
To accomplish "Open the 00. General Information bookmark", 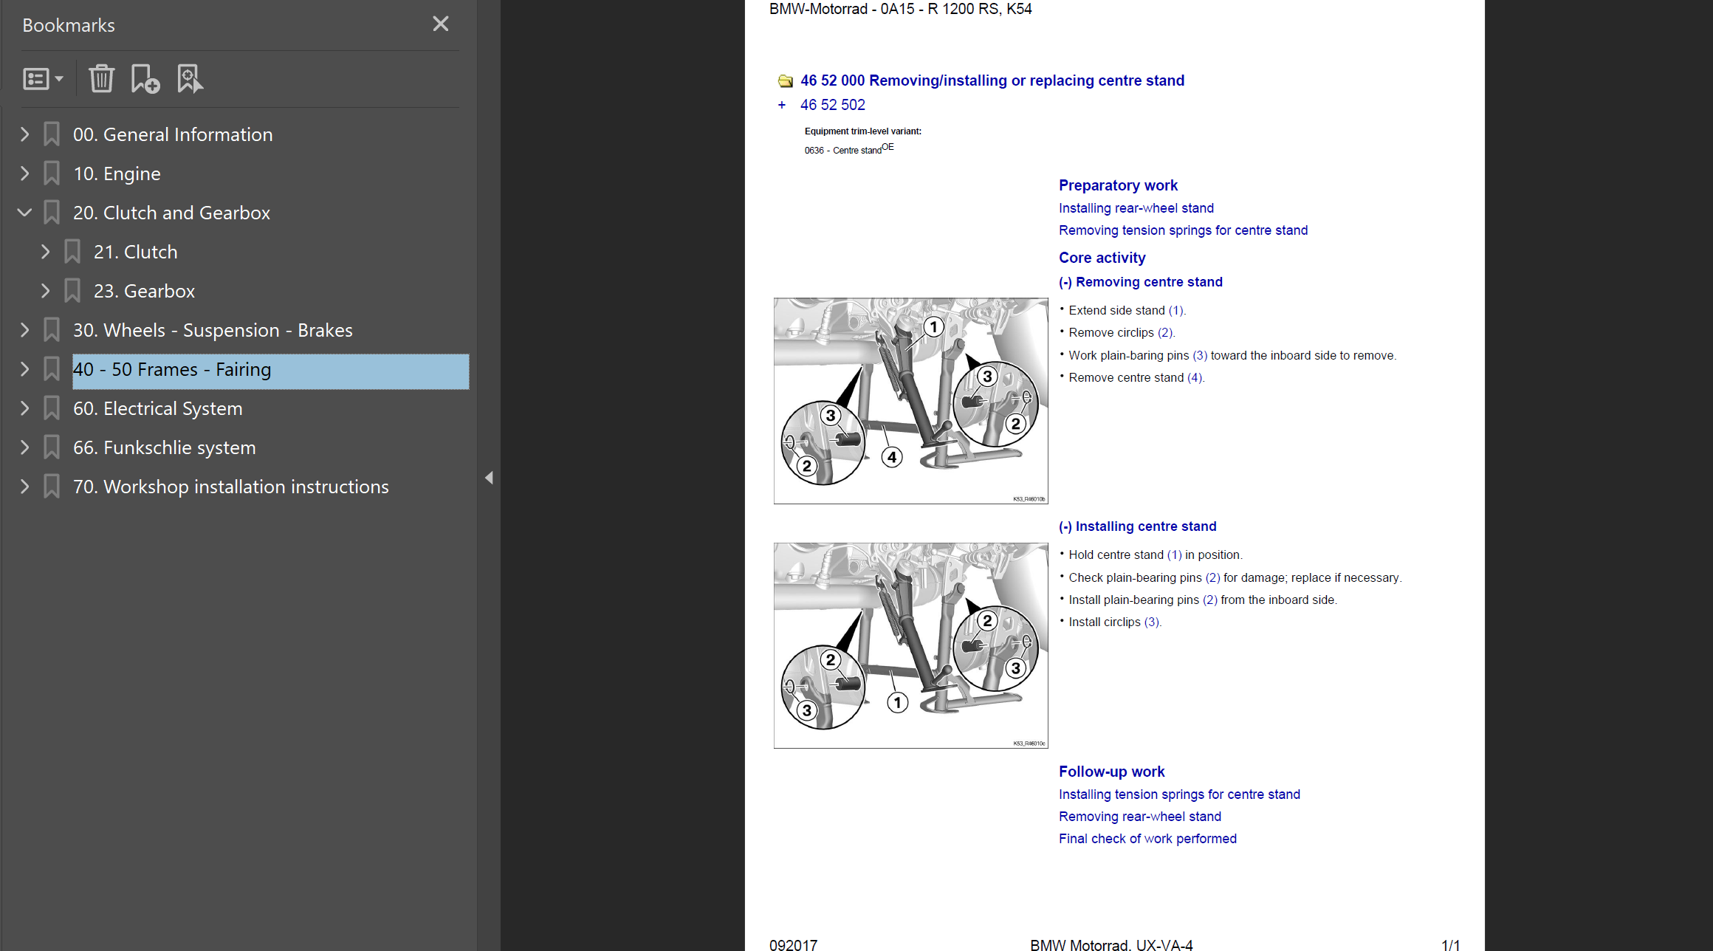I will 173,134.
